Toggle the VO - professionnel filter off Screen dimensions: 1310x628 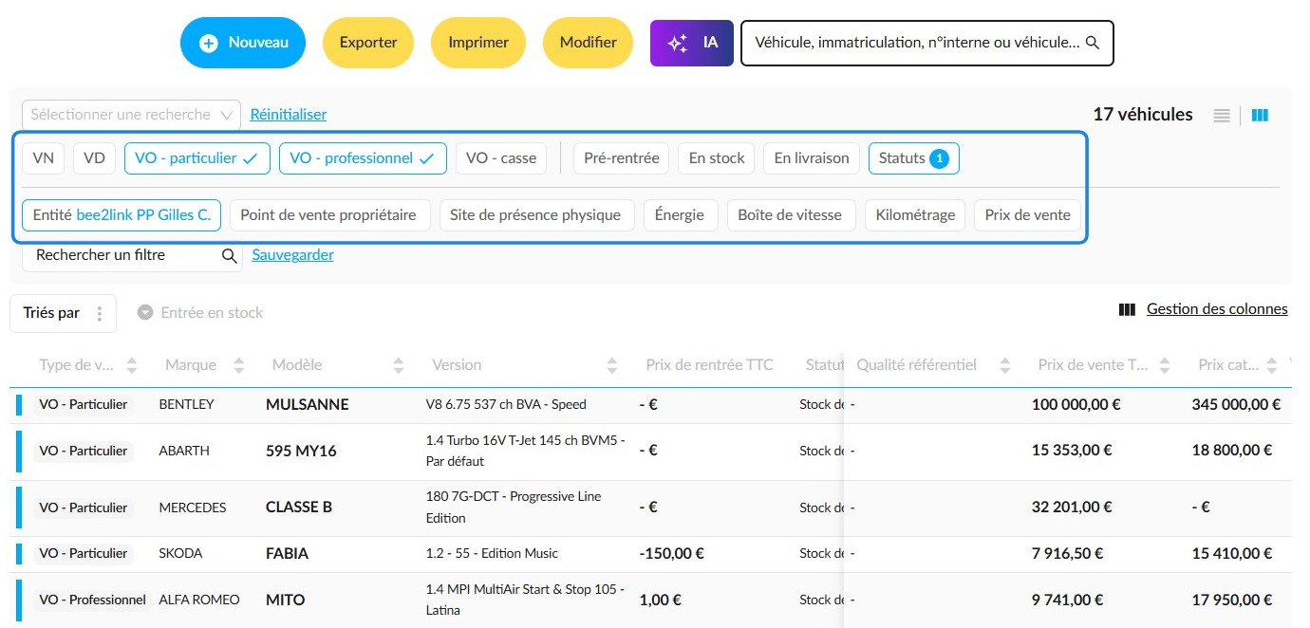(x=363, y=158)
